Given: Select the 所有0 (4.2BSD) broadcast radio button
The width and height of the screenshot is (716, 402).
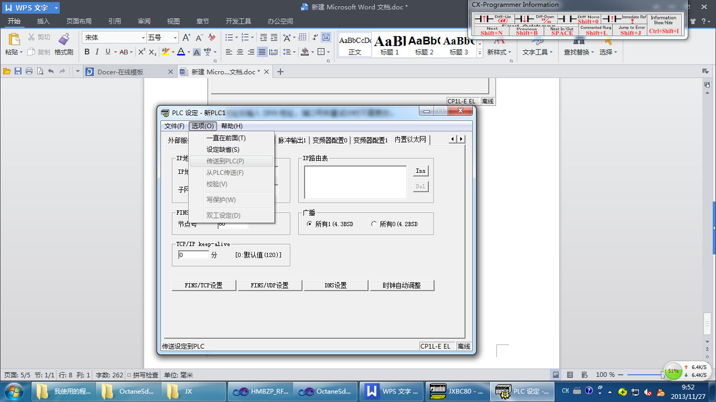Looking at the screenshot, I should point(374,224).
